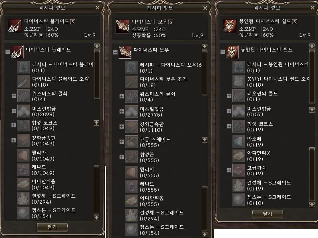
Task: Collapse the 봉인된 다이너스티 쉴드 tree node
Action: [223, 52]
